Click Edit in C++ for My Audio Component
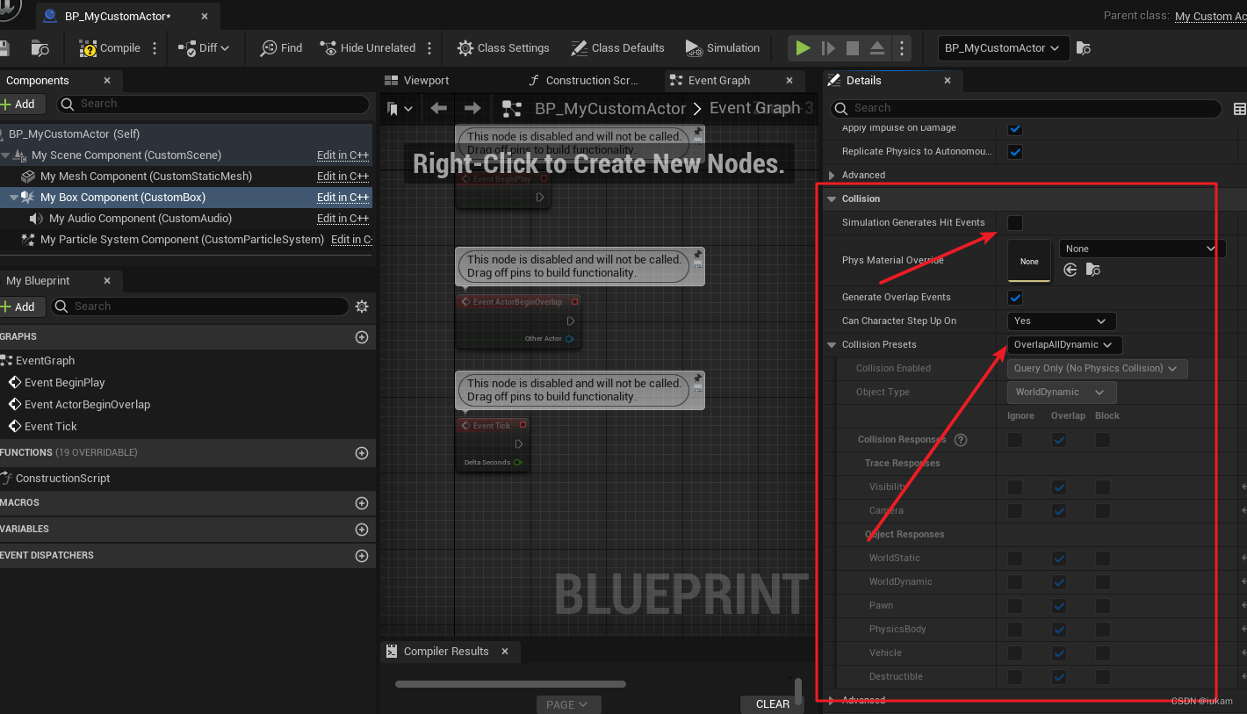1247x714 pixels. [x=342, y=218]
